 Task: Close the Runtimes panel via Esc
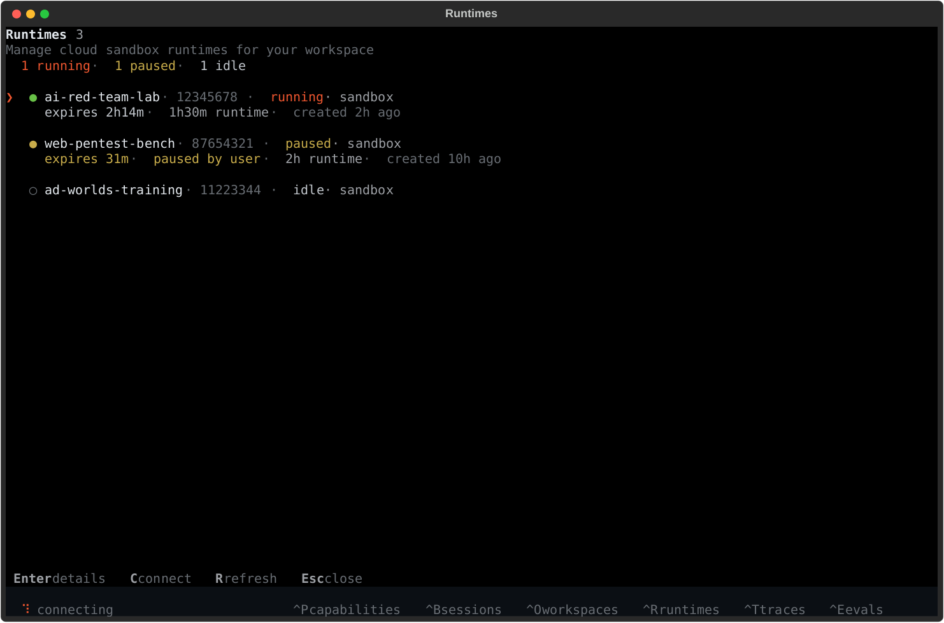coord(331,578)
